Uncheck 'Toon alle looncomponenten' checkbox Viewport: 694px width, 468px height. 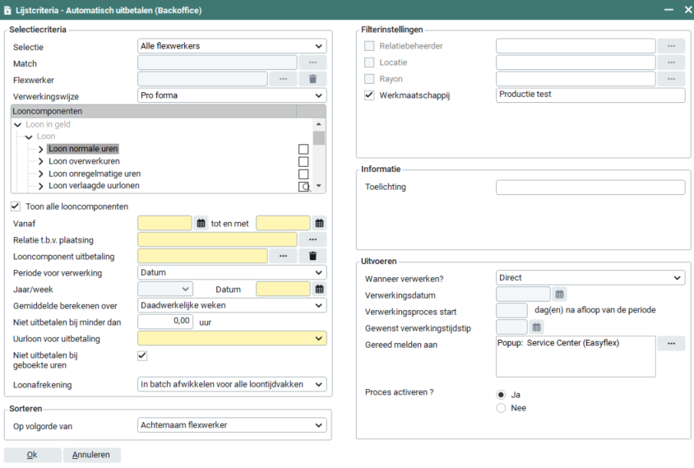pos(16,206)
